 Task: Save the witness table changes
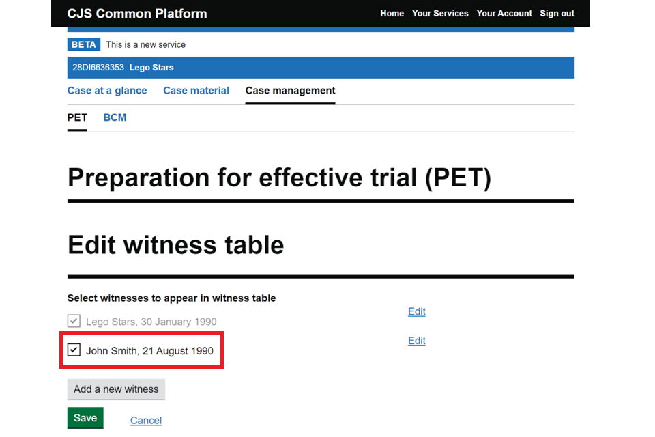click(x=85, y=418)
